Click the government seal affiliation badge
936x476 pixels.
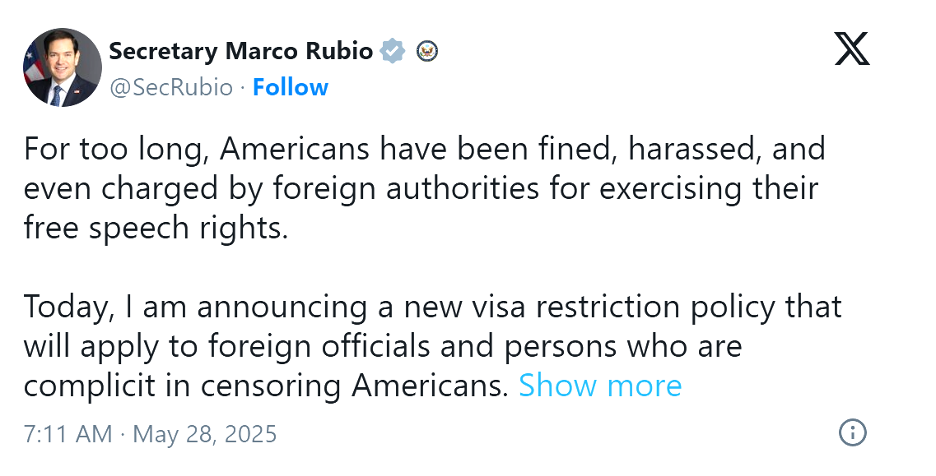coord(427,51)
